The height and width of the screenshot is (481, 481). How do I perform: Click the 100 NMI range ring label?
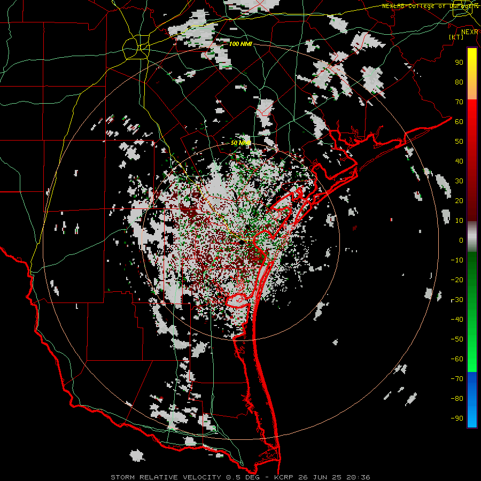241,44
